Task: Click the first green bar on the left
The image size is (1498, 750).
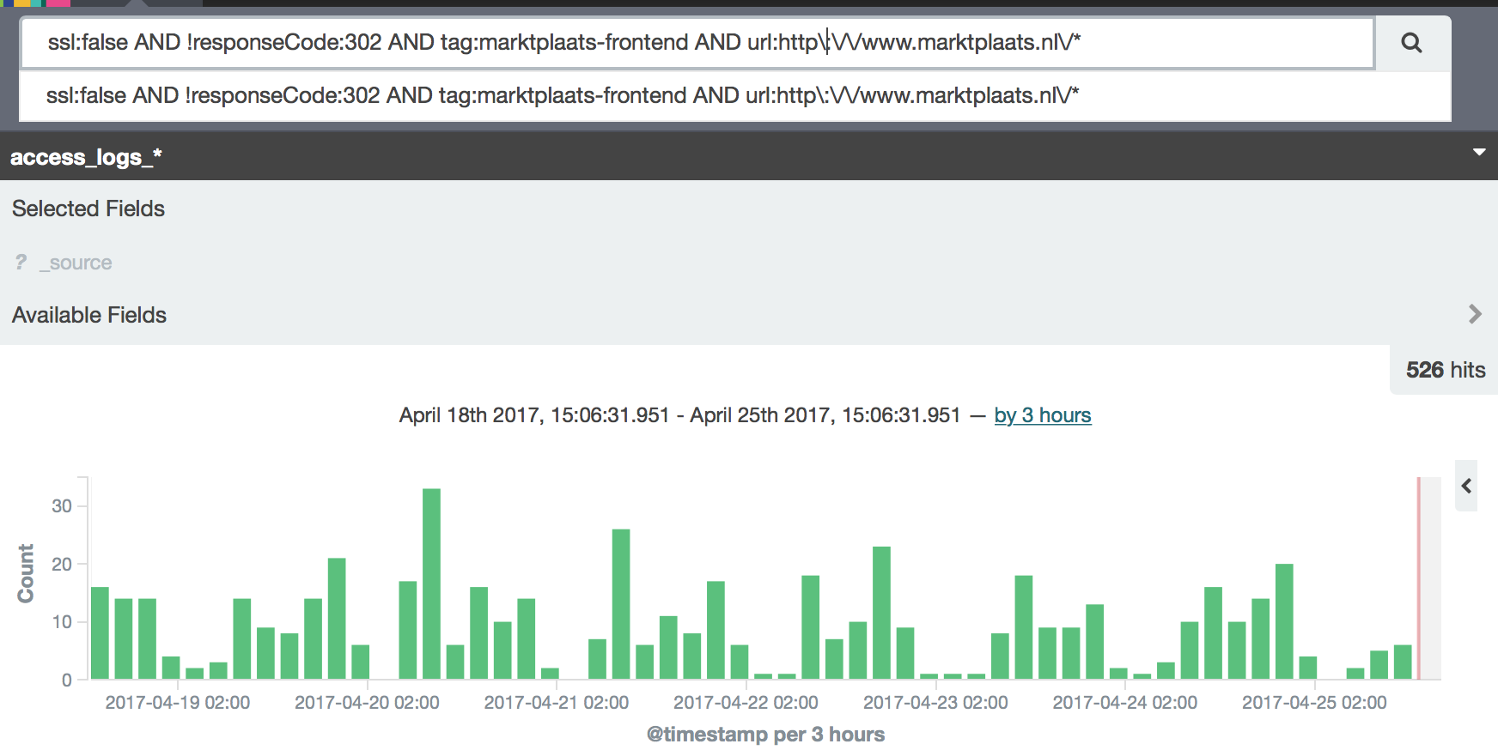Action: click(100, 633)
